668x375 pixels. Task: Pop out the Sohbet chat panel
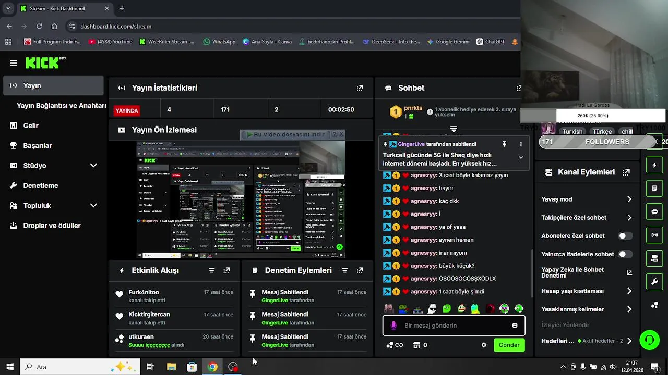coord(518,88)
